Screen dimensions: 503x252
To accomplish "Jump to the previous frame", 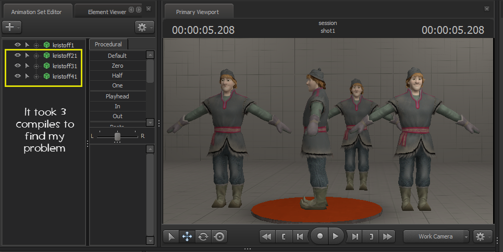I will click(x=300, y=236).
